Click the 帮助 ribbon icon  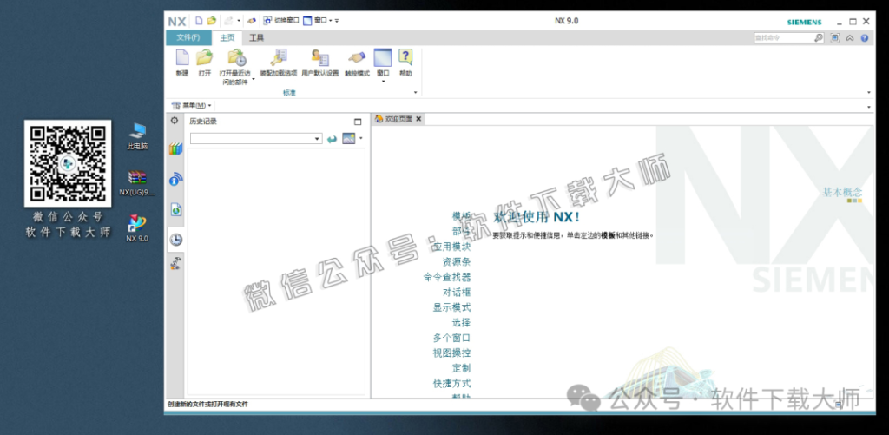tap(405, 63)
